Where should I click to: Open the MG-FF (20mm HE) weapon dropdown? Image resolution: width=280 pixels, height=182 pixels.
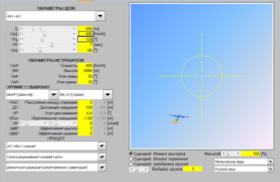[54, 95]
